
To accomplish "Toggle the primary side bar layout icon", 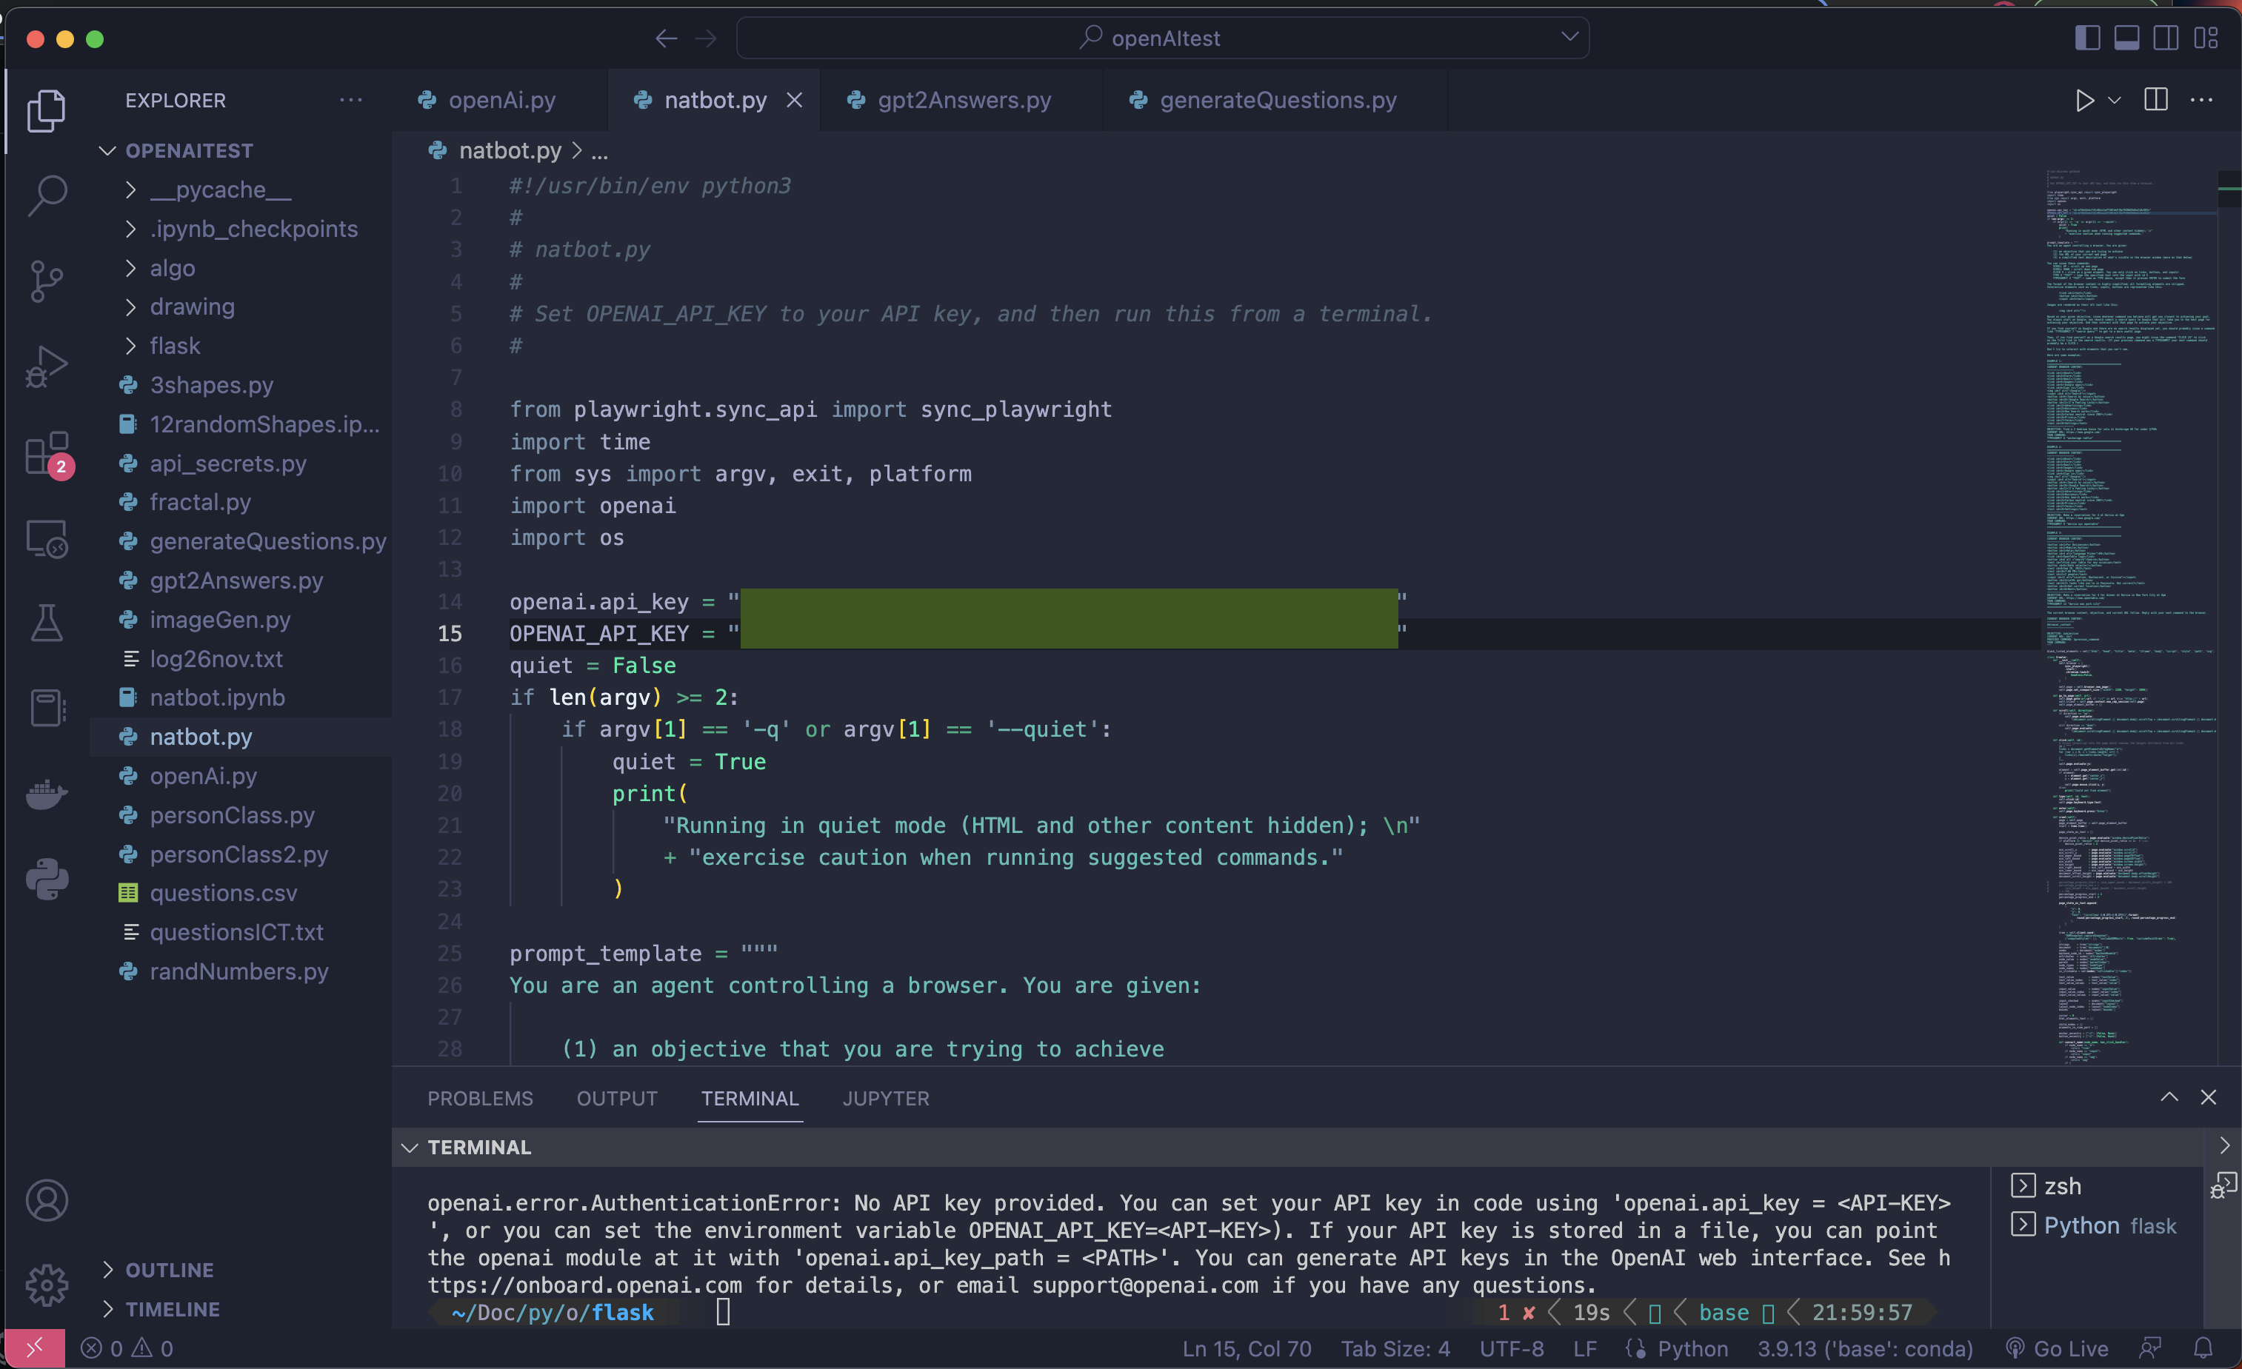I will (2087, 39).
